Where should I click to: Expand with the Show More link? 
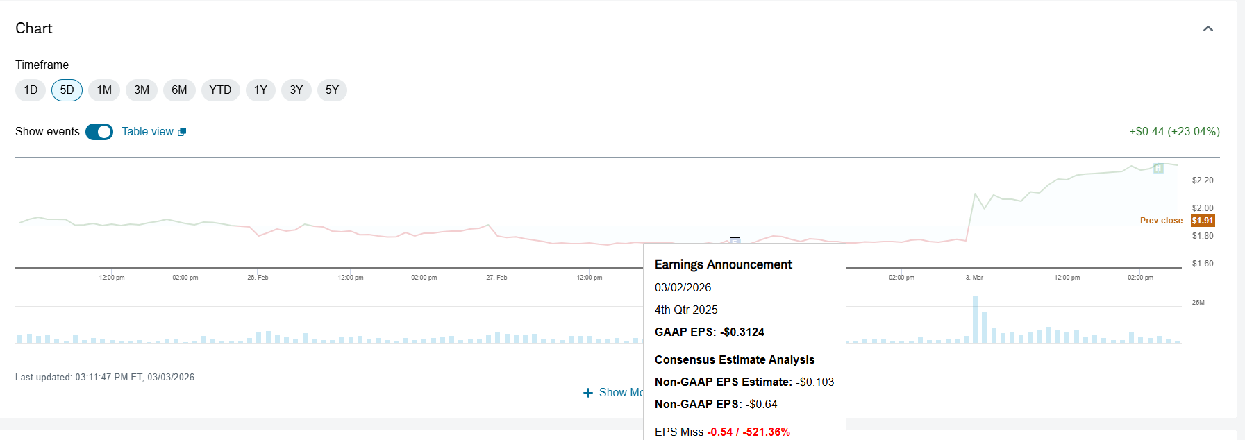coord(621,393)
